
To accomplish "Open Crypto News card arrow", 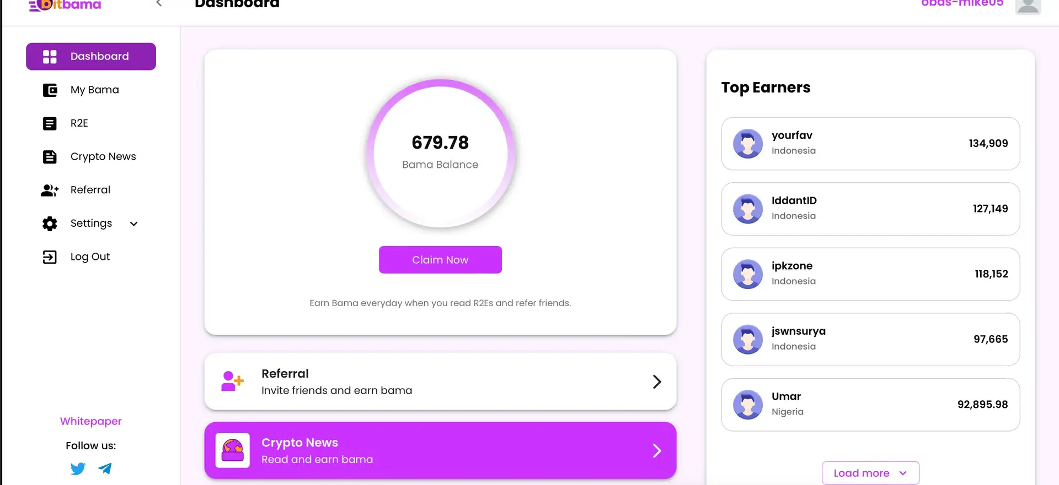I will [x=656, y=451].
